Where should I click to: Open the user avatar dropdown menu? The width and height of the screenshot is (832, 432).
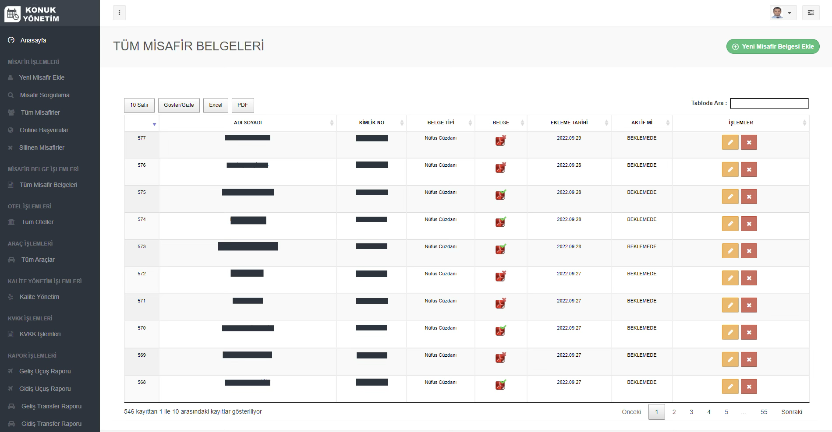[x=782, y=13]
